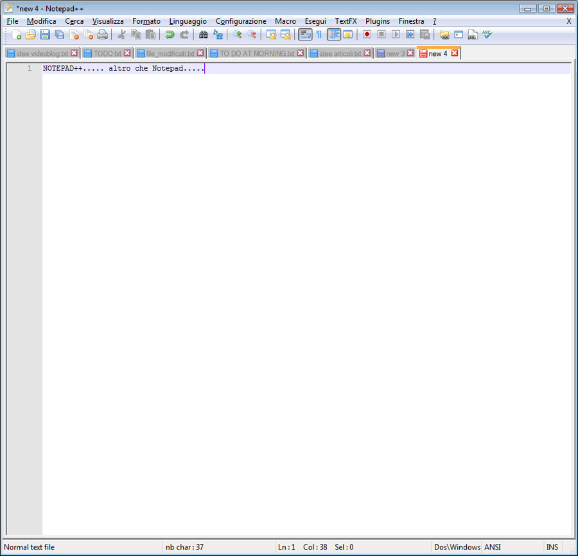Create a new document with toolbar icon
Viewport: 578px width, 556px height.
tap(16, 35)
